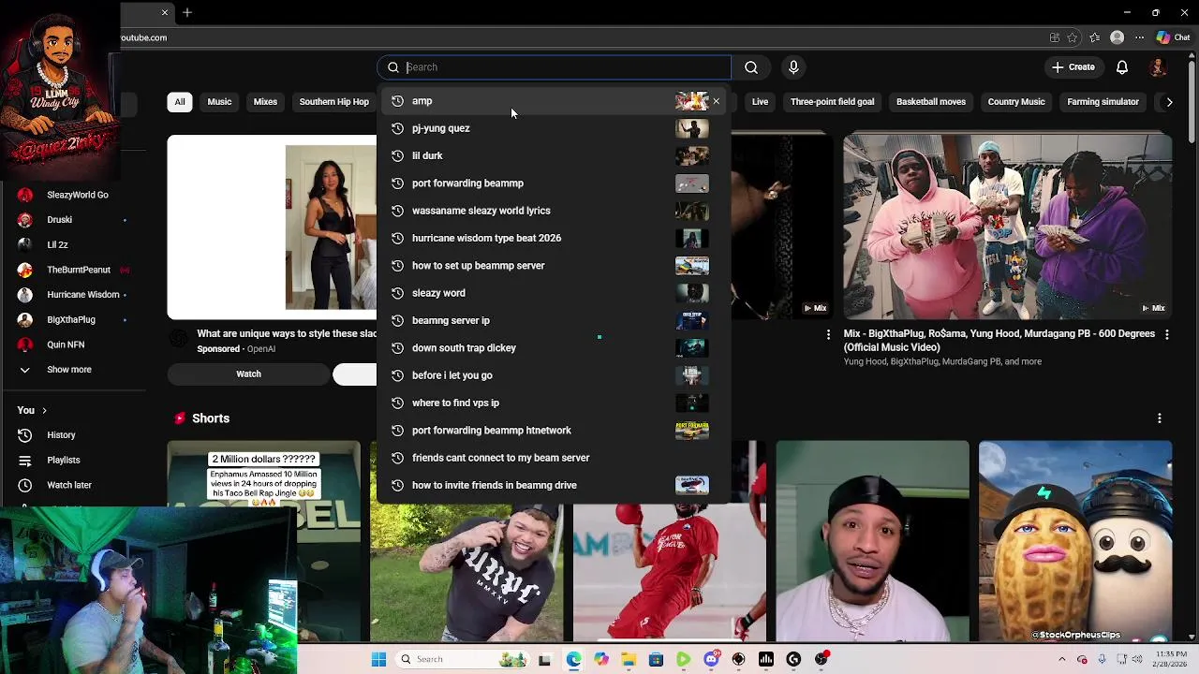This screenshot has width=1199, height=674.
Task: Open the Windows Start menu
Action: pos(378,659)
